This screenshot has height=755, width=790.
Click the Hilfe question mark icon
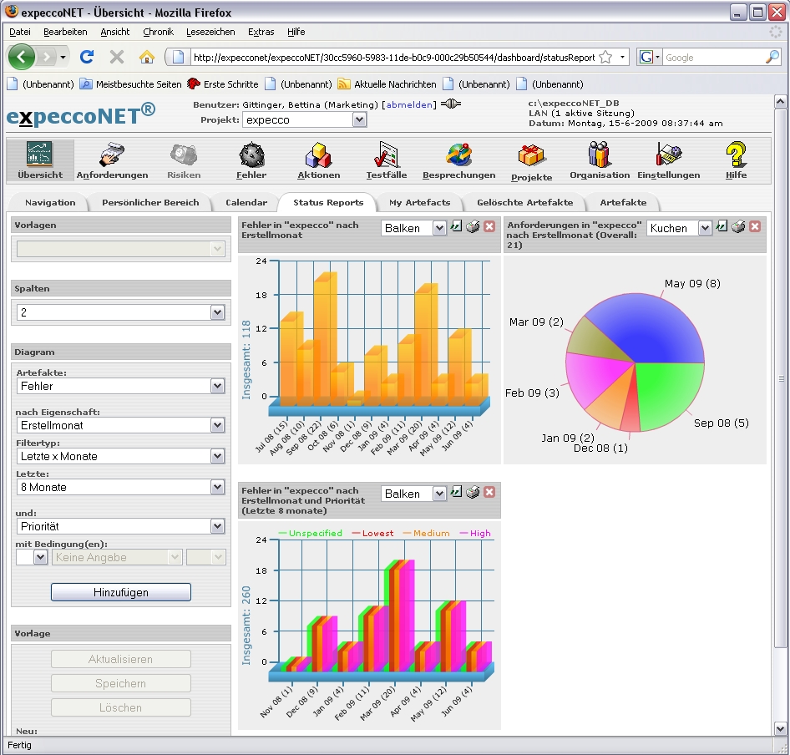(x=736, y=156)
